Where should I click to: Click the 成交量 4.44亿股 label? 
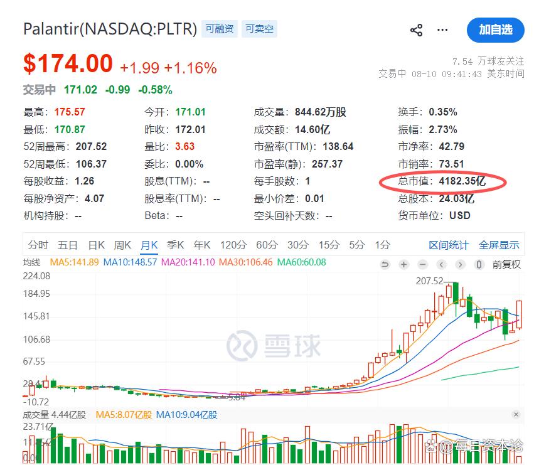[x=55, y=415]
